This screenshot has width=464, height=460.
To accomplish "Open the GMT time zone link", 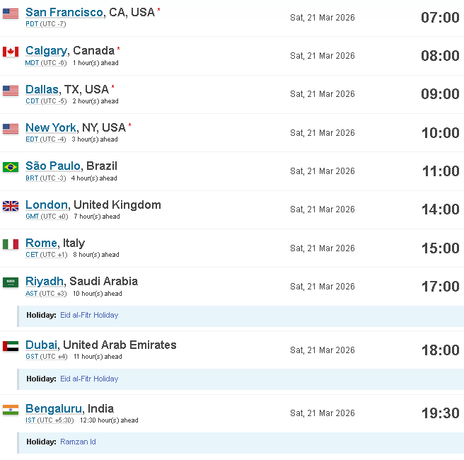I will point(33,217).
